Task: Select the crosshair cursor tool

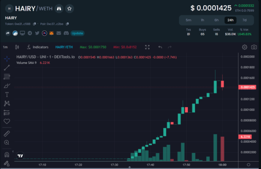Action: (x=7, y=58)
